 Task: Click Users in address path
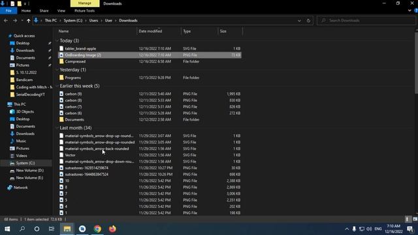pos(93,20)
